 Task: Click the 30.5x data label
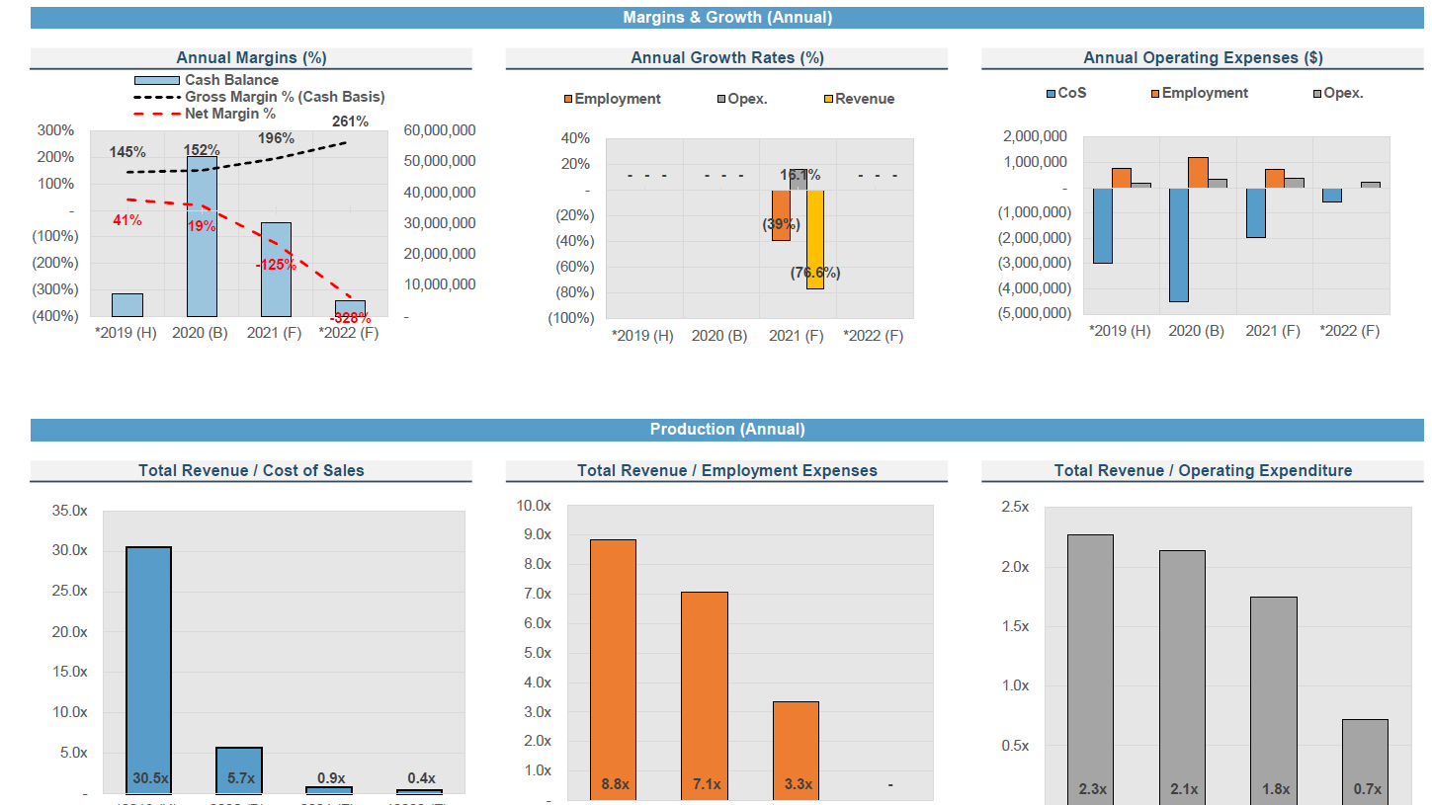151,778
